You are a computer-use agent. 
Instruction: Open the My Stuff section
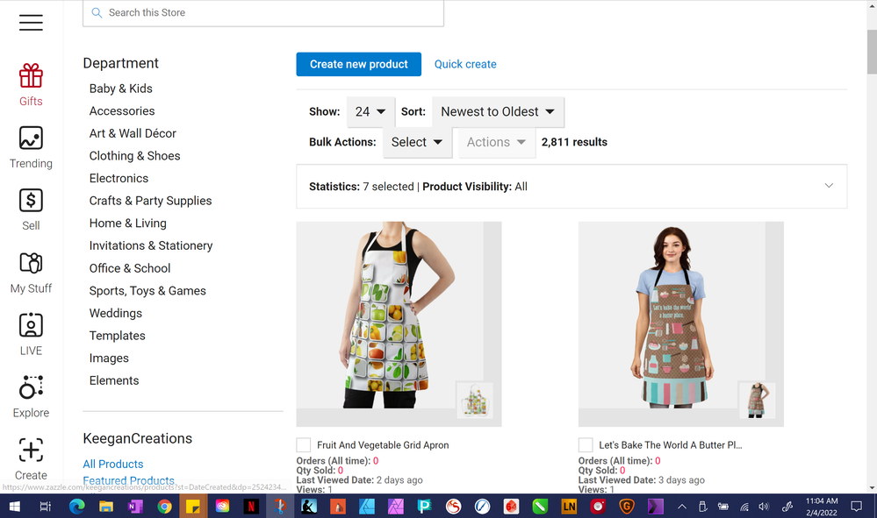31,273
